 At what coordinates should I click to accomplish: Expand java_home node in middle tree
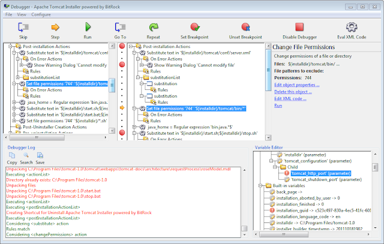click(x=134, y=127)
